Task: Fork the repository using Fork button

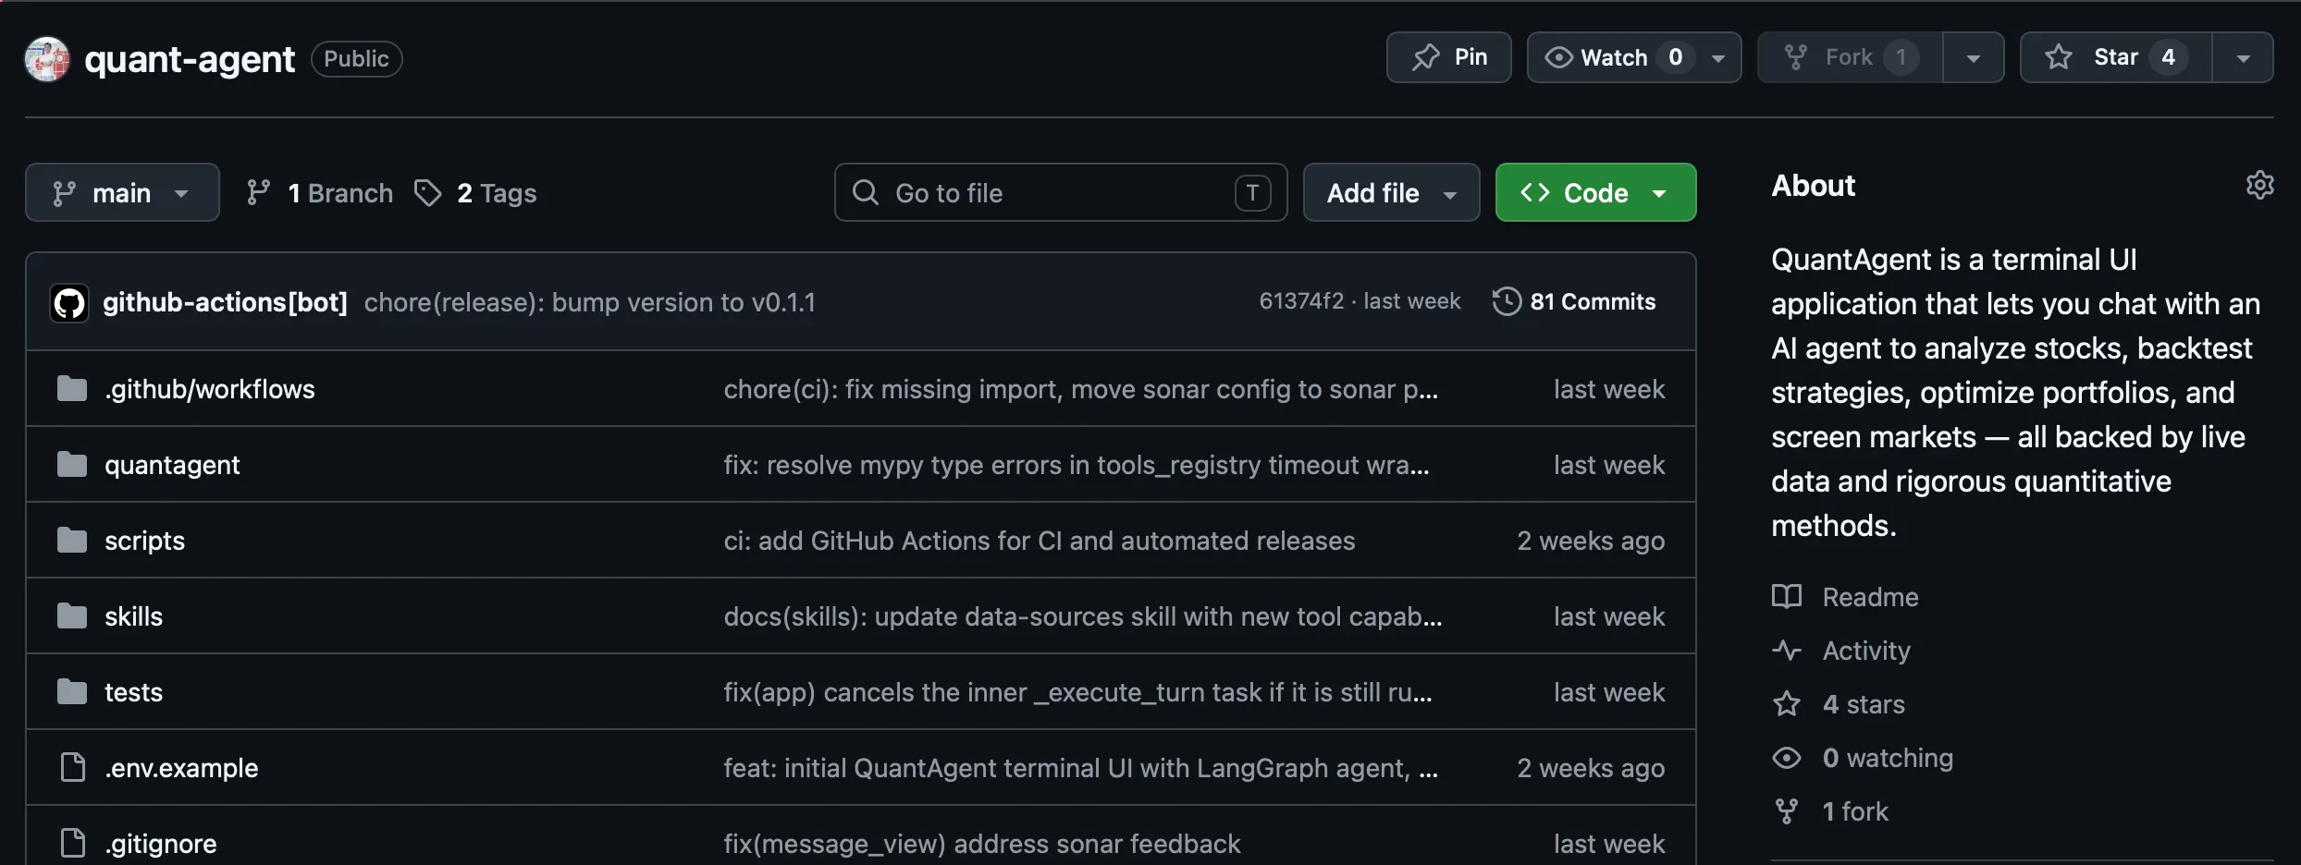Action: tap(1850, 57)
